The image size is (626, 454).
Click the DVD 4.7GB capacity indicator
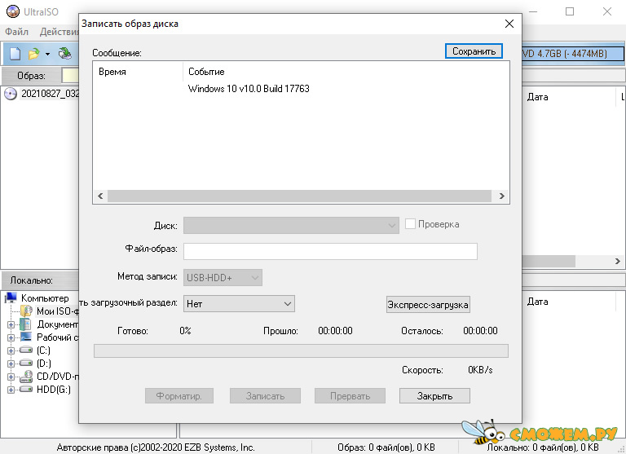coord(573,54)
